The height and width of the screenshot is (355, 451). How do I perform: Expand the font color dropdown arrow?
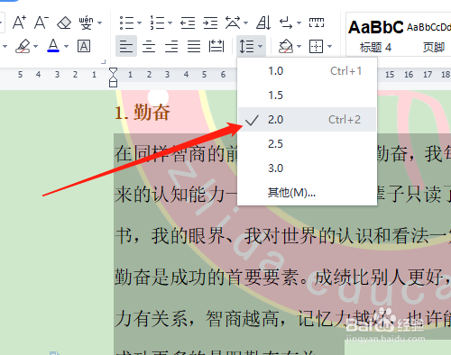click(x=67, y=46)
